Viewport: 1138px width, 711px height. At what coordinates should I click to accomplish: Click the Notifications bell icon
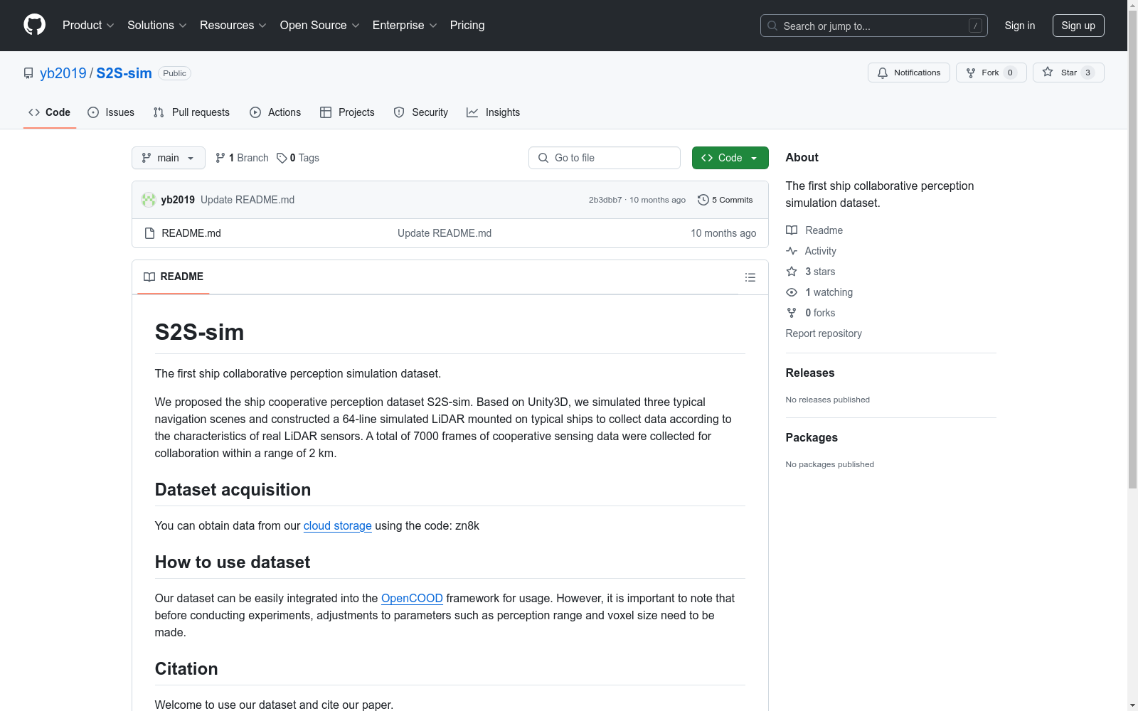[883, 73]
